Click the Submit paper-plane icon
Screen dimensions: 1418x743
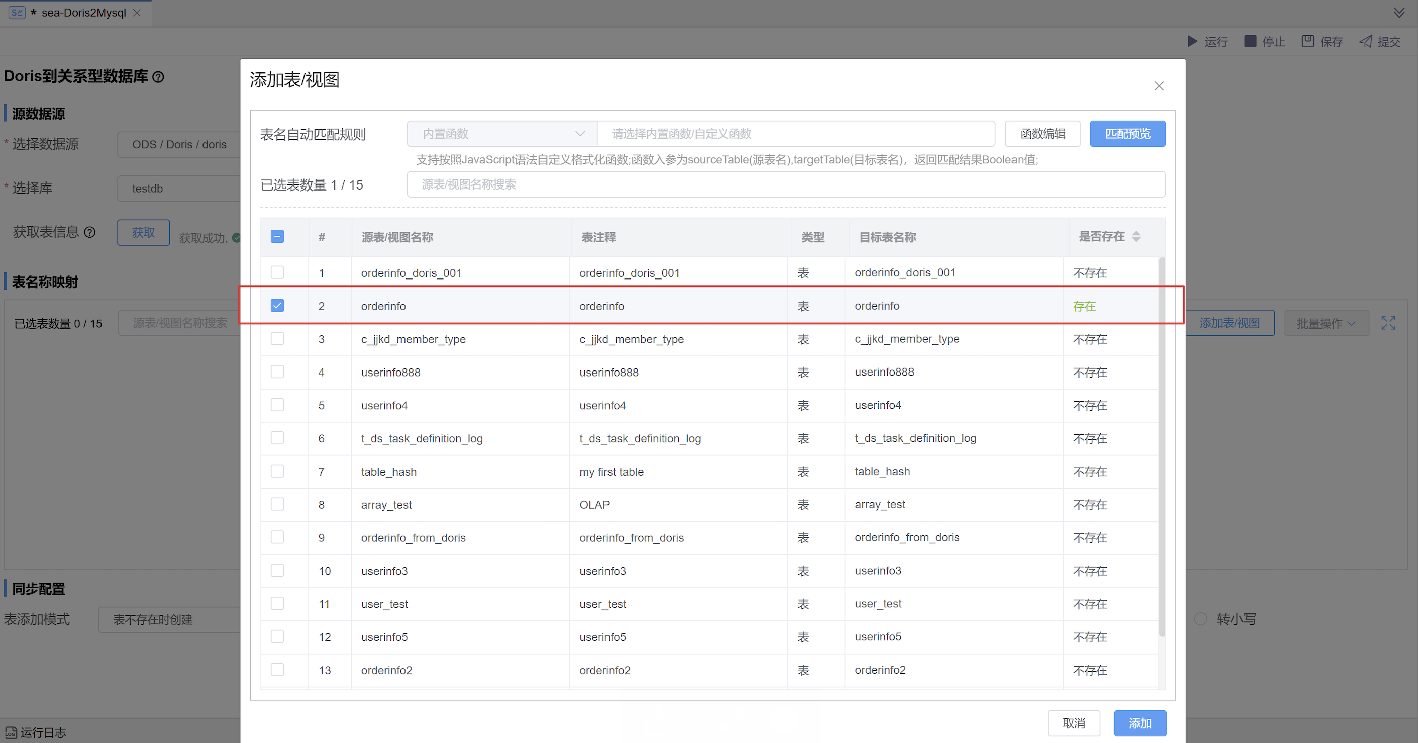pos(1365,41)
